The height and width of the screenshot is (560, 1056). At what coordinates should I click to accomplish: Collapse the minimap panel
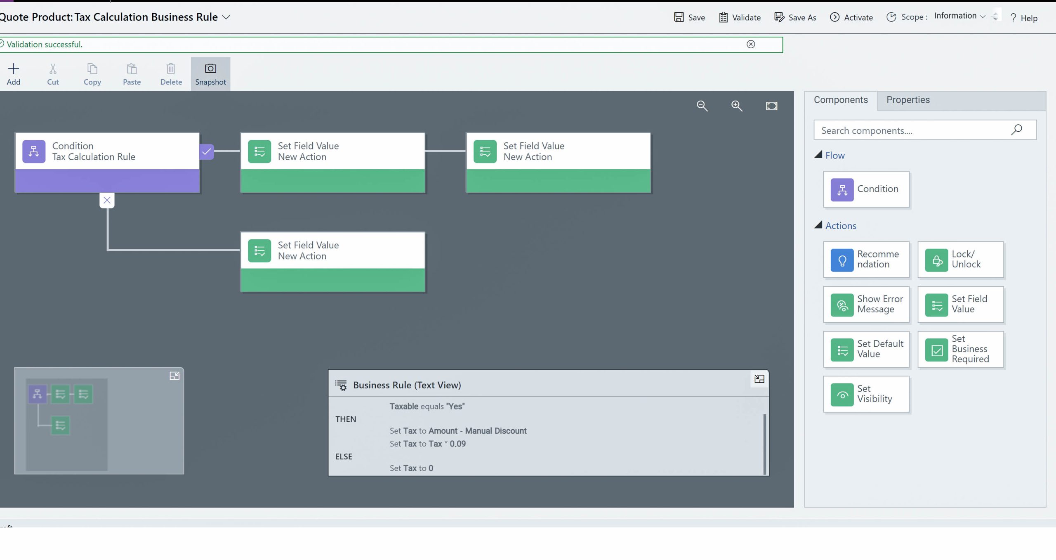(x=174, y=376)
